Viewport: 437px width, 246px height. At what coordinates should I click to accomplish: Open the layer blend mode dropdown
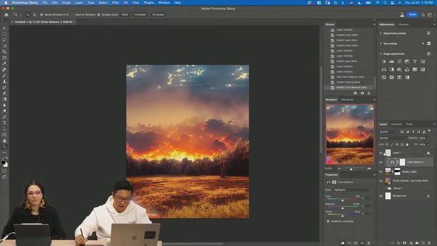point(393,138)
